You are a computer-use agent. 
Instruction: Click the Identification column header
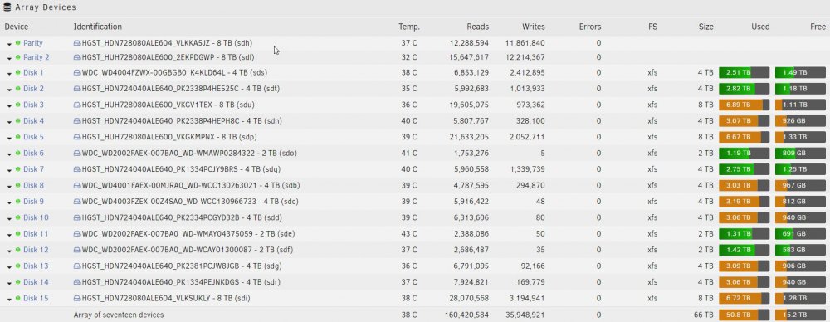coord(97,27)
